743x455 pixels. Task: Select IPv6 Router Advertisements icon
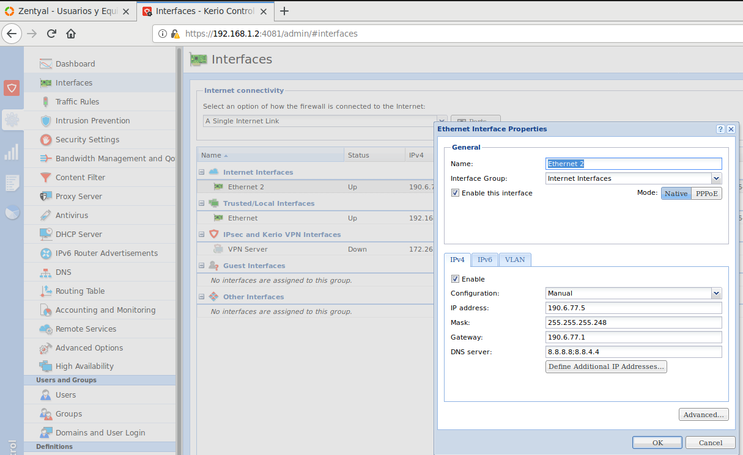pyautogui.click(x=46, y=253)
